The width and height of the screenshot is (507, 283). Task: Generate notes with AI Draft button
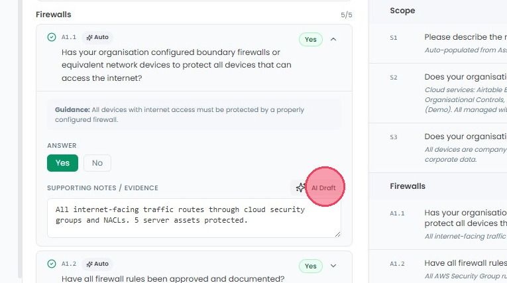coord(316,188)
